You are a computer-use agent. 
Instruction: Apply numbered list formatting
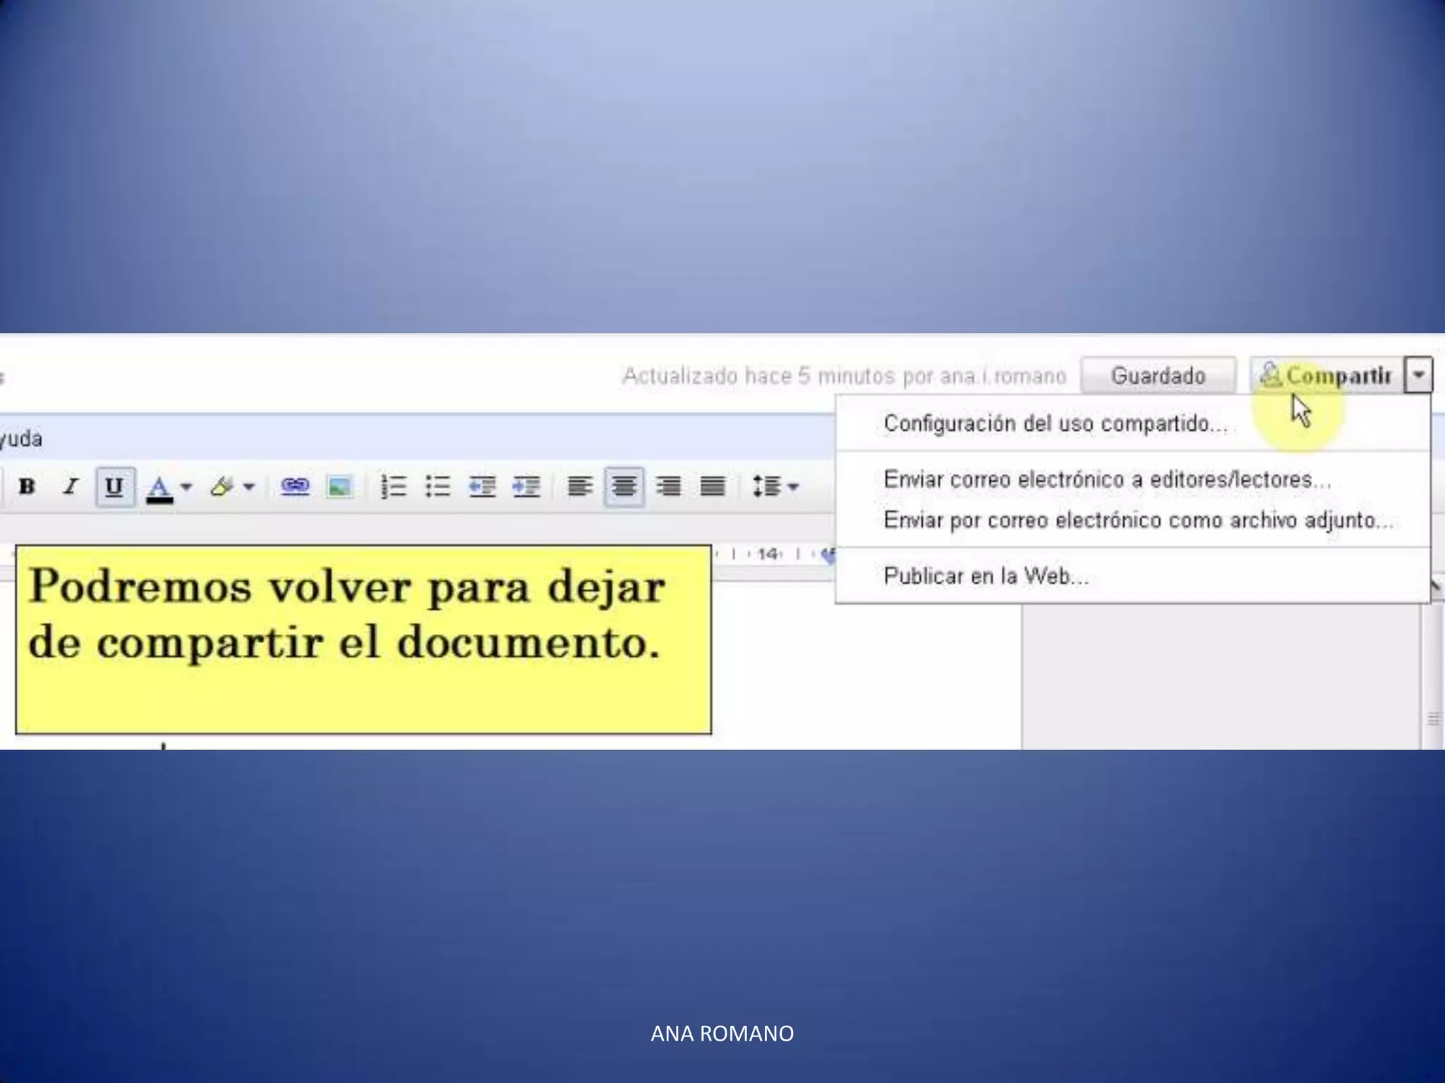[393, 487]
